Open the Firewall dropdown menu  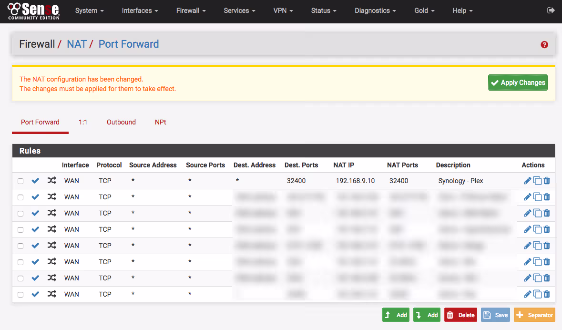[191, 10]
